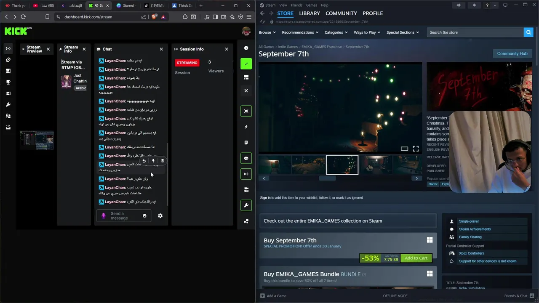Screen dimensions: 539x303
Task: Expand the Ways to Play dropdown
Action: point(367,32)
